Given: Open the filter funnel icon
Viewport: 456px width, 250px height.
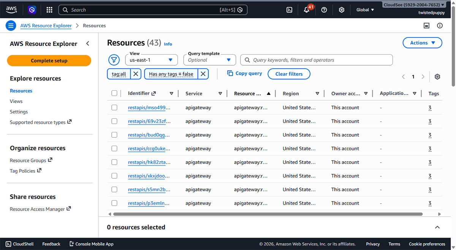Looking at the screenshot, I should click(x=114, y=60).
